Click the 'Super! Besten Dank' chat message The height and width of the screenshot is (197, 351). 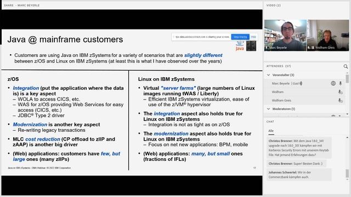coord(296,164)
